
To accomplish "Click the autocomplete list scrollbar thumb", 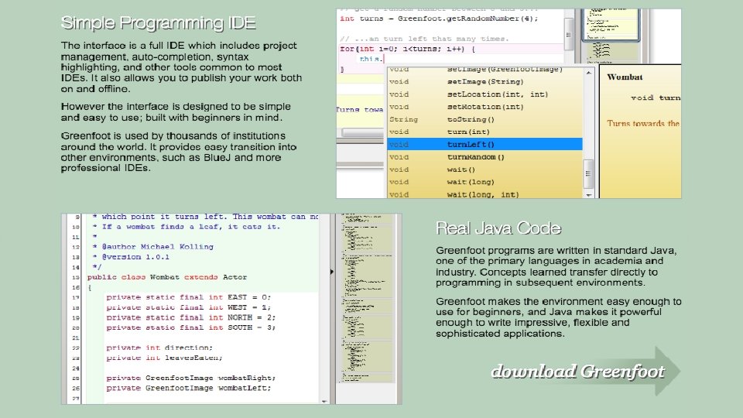I will (588, 174).
